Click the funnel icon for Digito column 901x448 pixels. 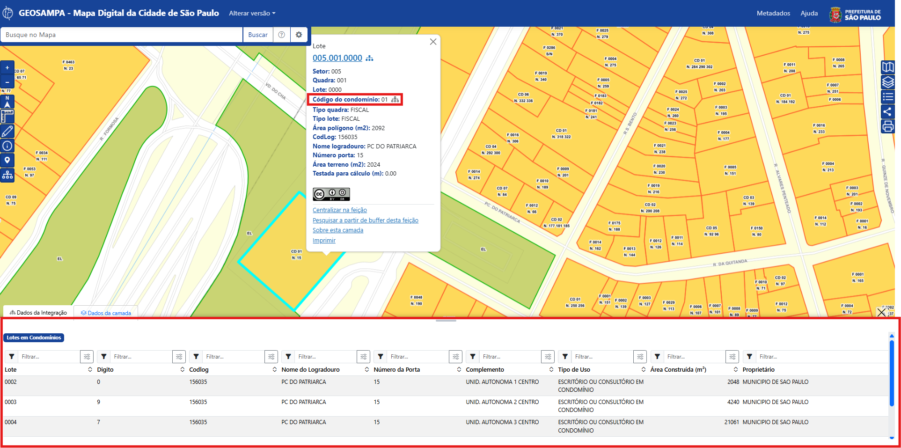(x=104, y=357)
